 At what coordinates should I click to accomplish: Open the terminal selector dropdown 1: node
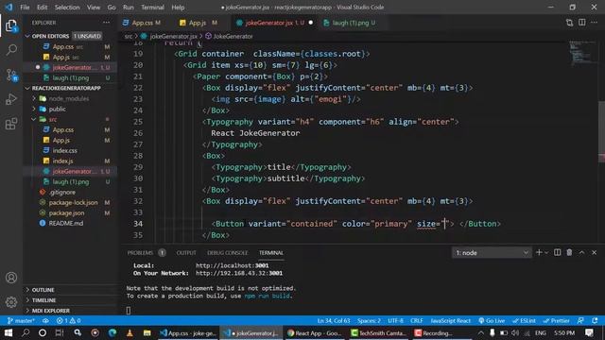point(492,252)
